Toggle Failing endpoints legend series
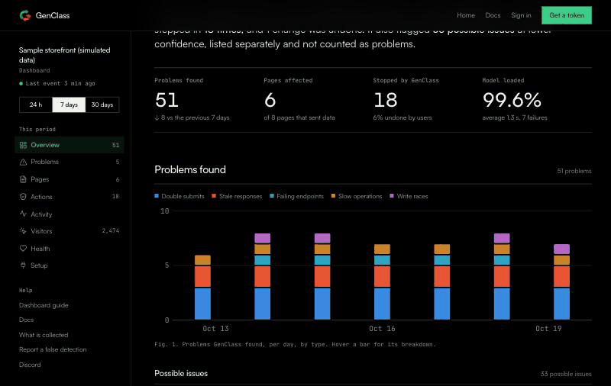611x386 pixels. tap(296, 196)
